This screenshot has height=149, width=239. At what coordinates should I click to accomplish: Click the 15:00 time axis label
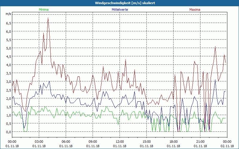click(146, 142)
